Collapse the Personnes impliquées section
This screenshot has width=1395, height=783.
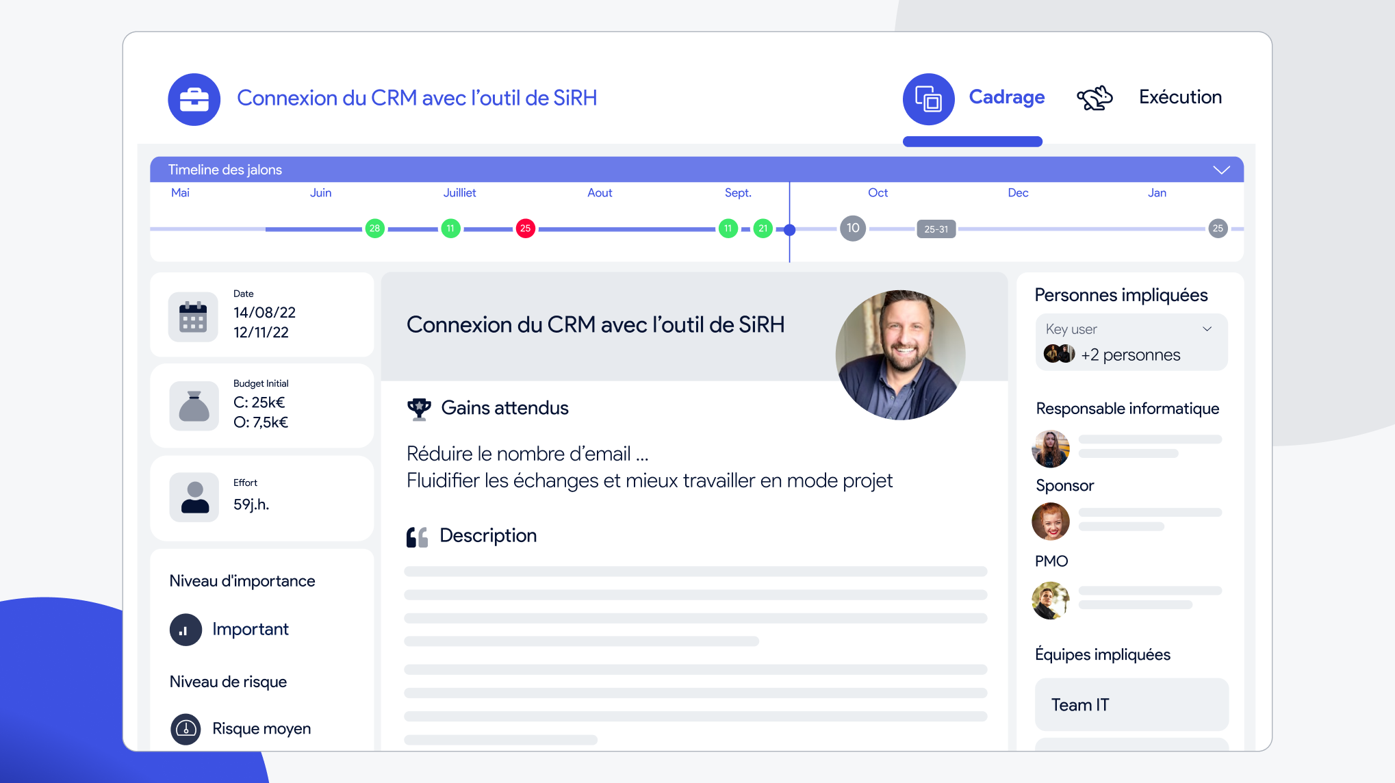point(1207,329)
